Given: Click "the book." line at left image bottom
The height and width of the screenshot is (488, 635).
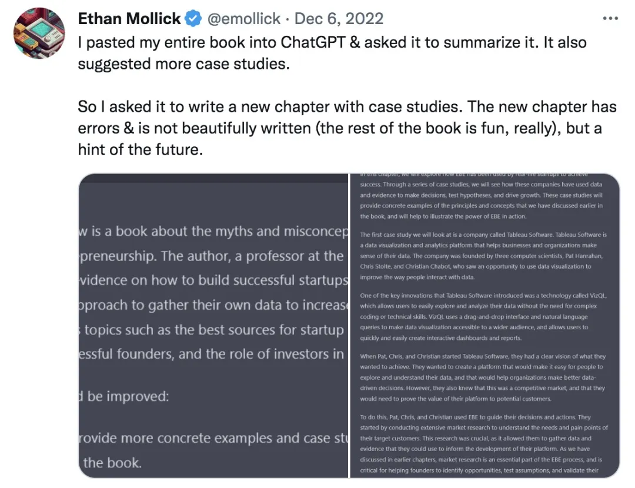Looking at the screenshot, I should pyautogui.click(x=112, y=462).
